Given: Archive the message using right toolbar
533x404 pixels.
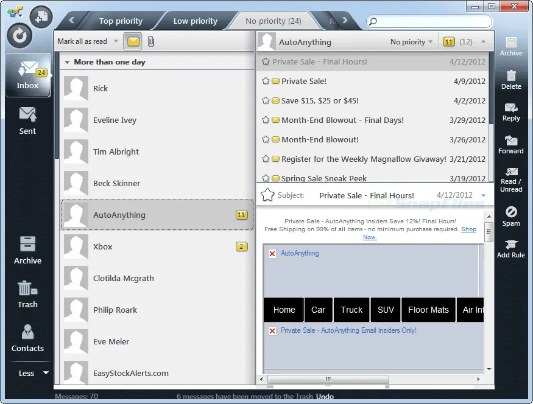Looking at the screenshot, I should 511,46.
